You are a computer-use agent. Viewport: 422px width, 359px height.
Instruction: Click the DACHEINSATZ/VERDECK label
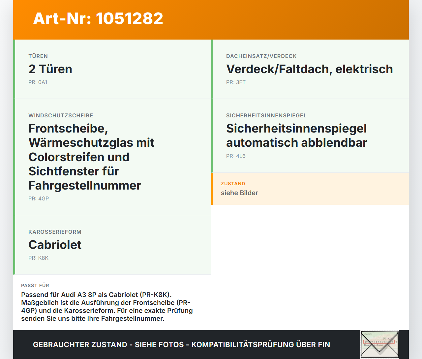coord(261,56)
